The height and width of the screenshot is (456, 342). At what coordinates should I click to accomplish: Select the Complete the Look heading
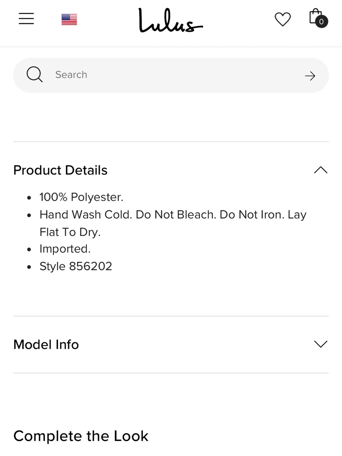point(81,436)
